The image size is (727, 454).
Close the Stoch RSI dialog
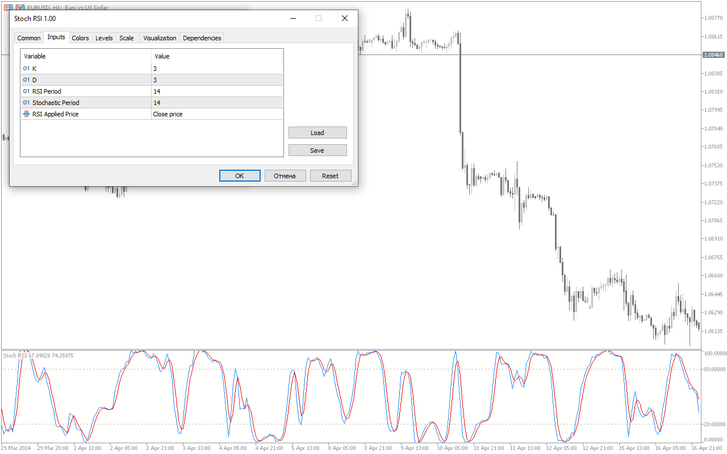click(344, 18)
